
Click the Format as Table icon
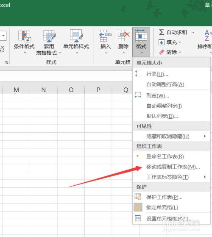[49, 36]
